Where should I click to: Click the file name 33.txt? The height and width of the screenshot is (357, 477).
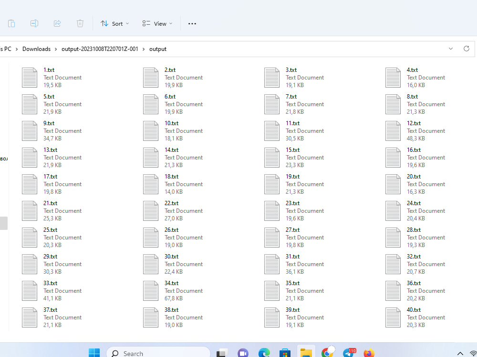point(50,284)
